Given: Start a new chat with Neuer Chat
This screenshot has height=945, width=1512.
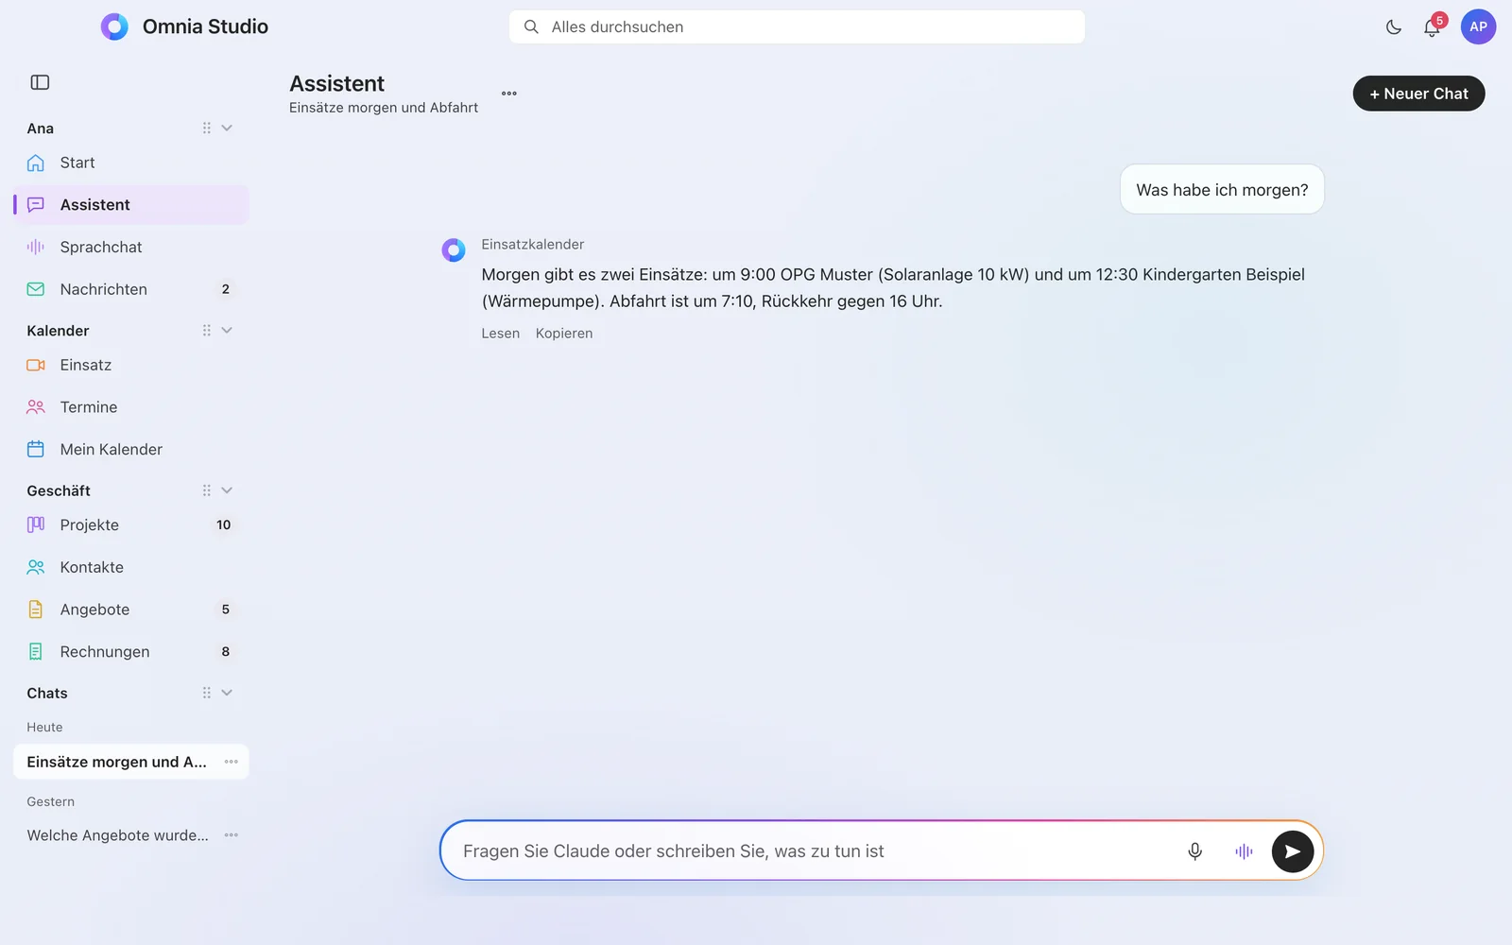Looking at the screenshot, I should pyautogui.click(x=1418, y=94).
